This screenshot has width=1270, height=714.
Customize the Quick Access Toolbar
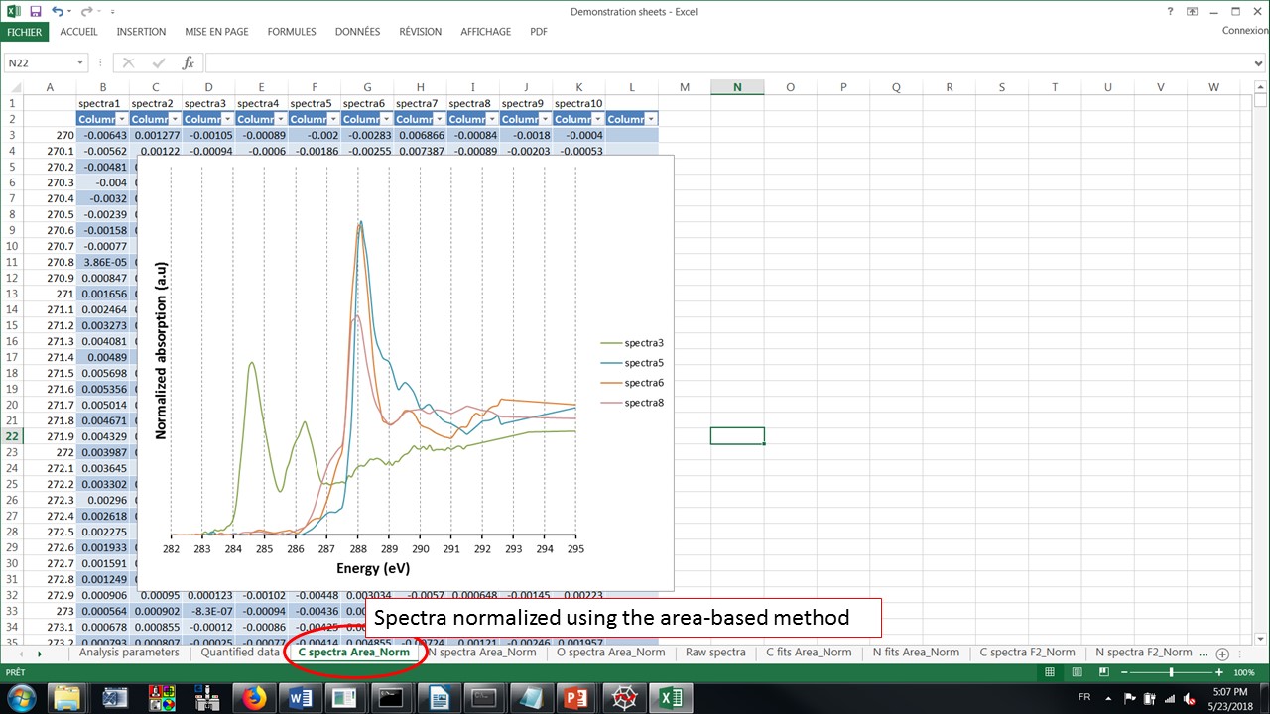pyautogui.click(x=112, y=13)
